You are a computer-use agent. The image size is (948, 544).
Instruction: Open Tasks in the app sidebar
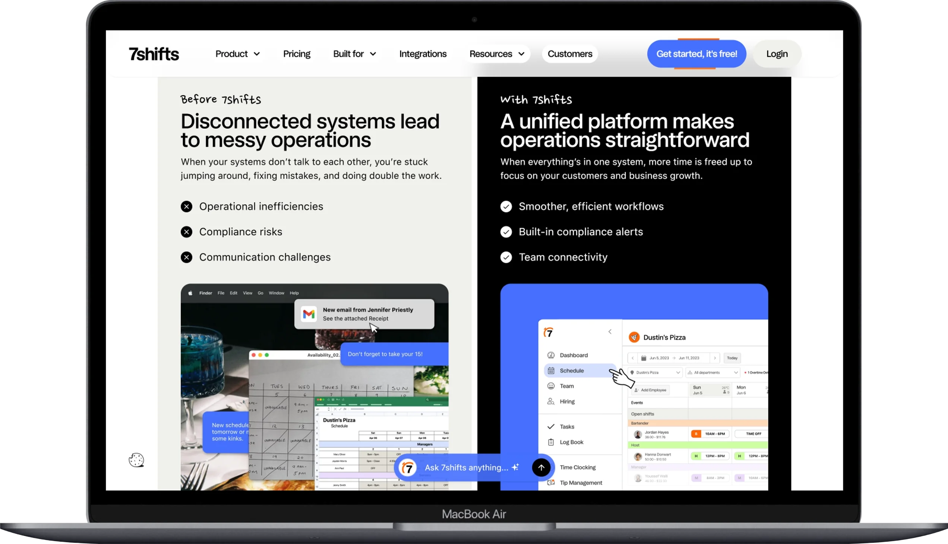point(567,426)
